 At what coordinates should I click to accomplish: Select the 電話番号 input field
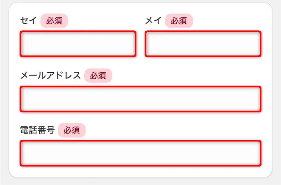tap(140, 153)
